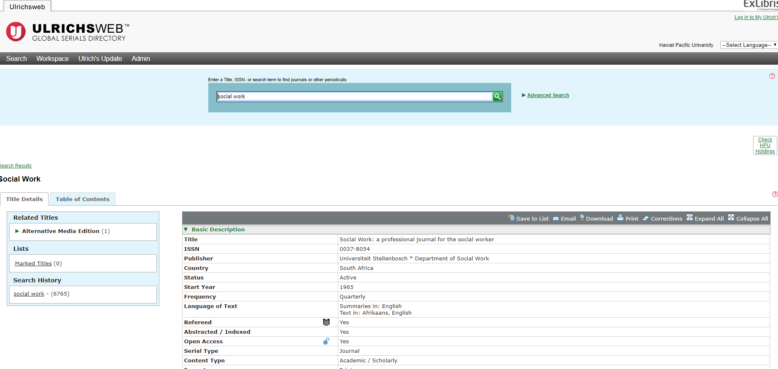Click the frequency value Quarterly
778x369 pixels.
tap(353, 296)
